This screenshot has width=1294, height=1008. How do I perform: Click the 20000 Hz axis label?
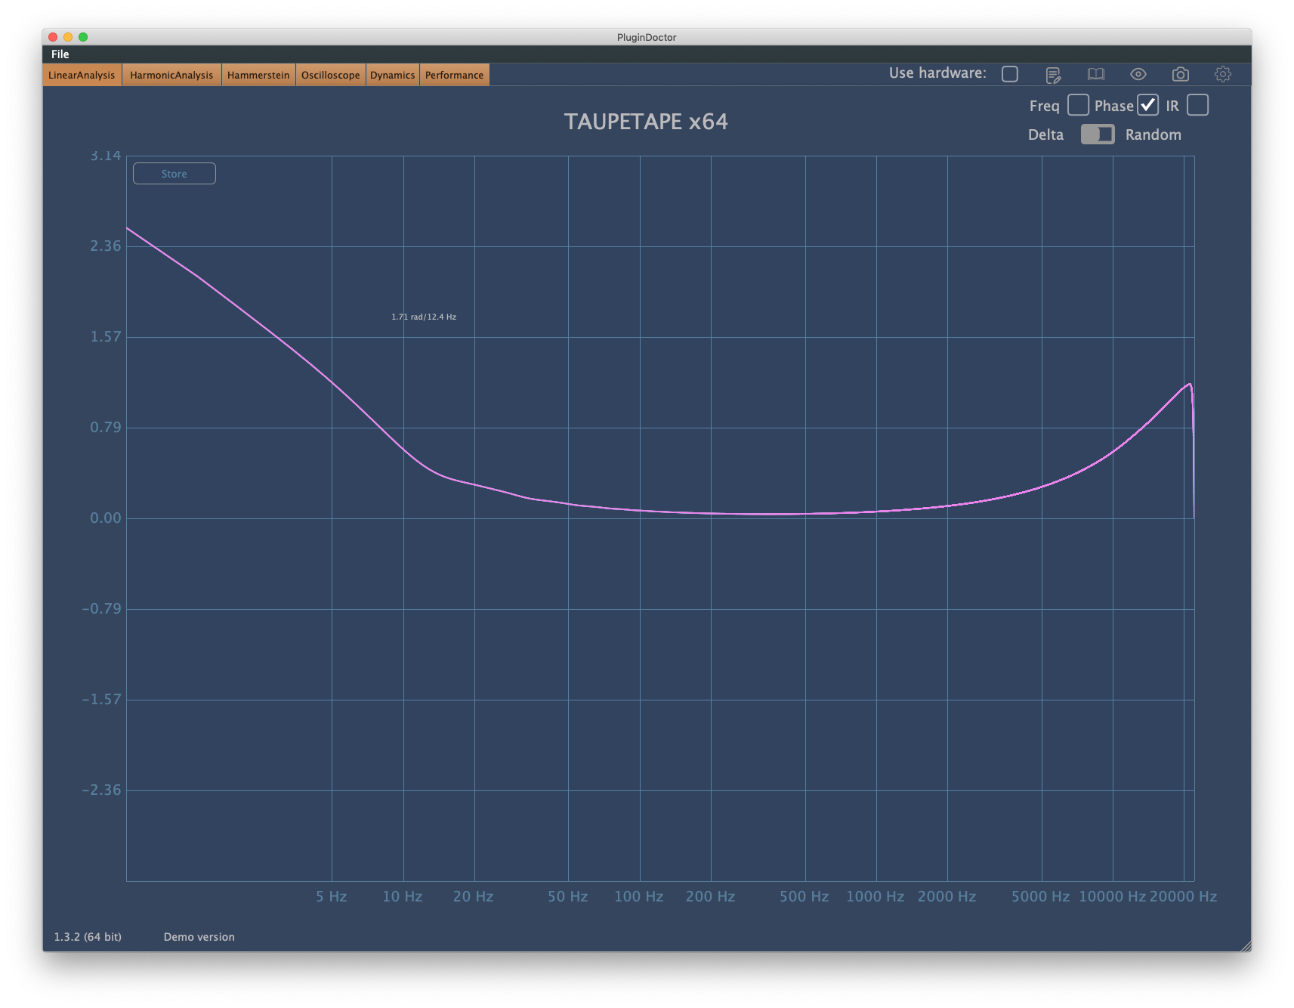[1183, 896]
